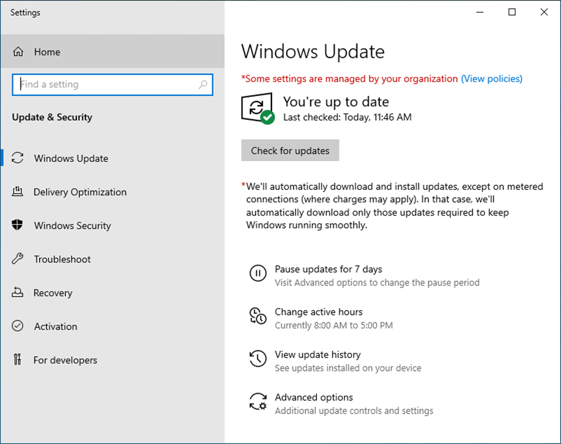Click the Advanced options gear-arrows icon
The width and height of the screenshot is (561, 444).
coord(258,401)
